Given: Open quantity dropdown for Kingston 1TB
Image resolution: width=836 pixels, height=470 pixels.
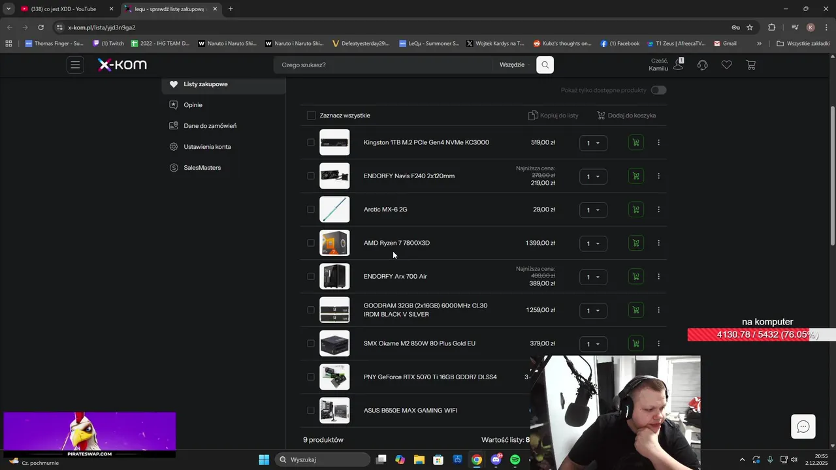Looking at the screenshot, I should click(x=593, y=143).
